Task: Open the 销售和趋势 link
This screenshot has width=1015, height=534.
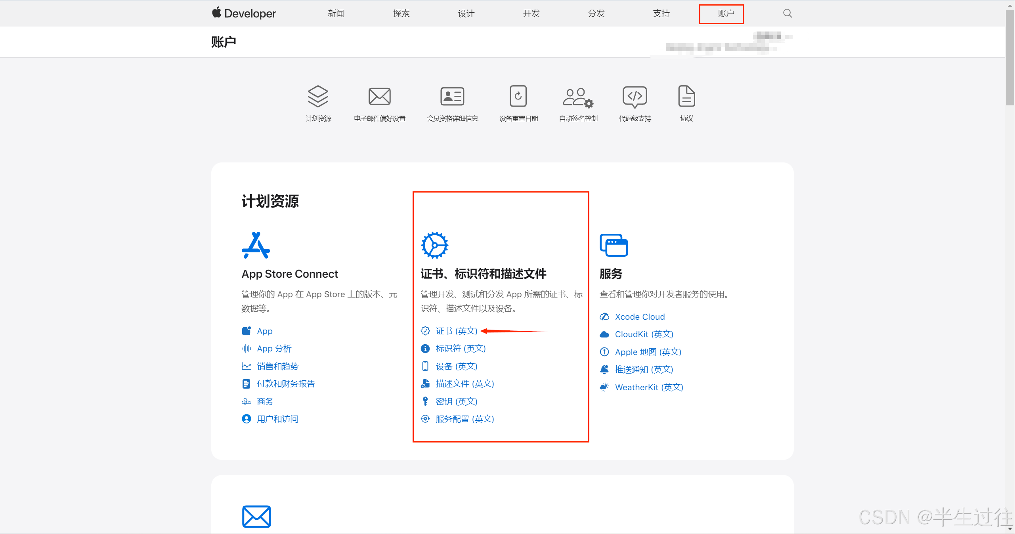Action: 278,366
